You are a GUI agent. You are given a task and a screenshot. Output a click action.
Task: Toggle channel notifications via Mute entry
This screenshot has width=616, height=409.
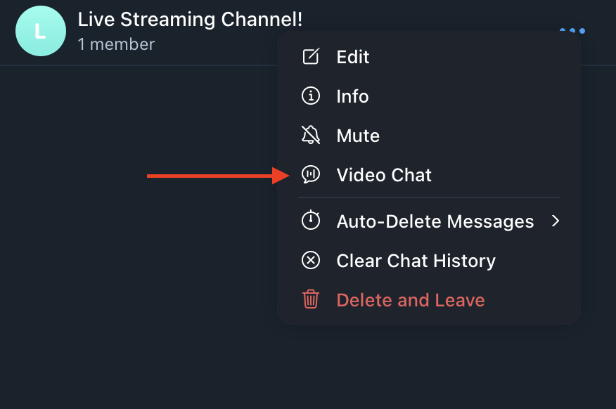[359, 136]
